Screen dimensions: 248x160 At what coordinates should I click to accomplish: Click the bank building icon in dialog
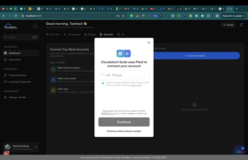[127, 54]
